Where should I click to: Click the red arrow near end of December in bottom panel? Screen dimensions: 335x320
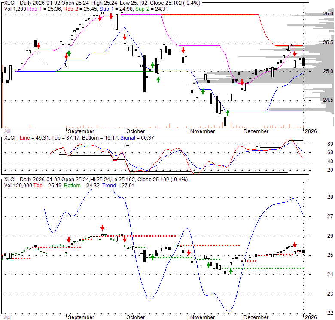[295, 245]
